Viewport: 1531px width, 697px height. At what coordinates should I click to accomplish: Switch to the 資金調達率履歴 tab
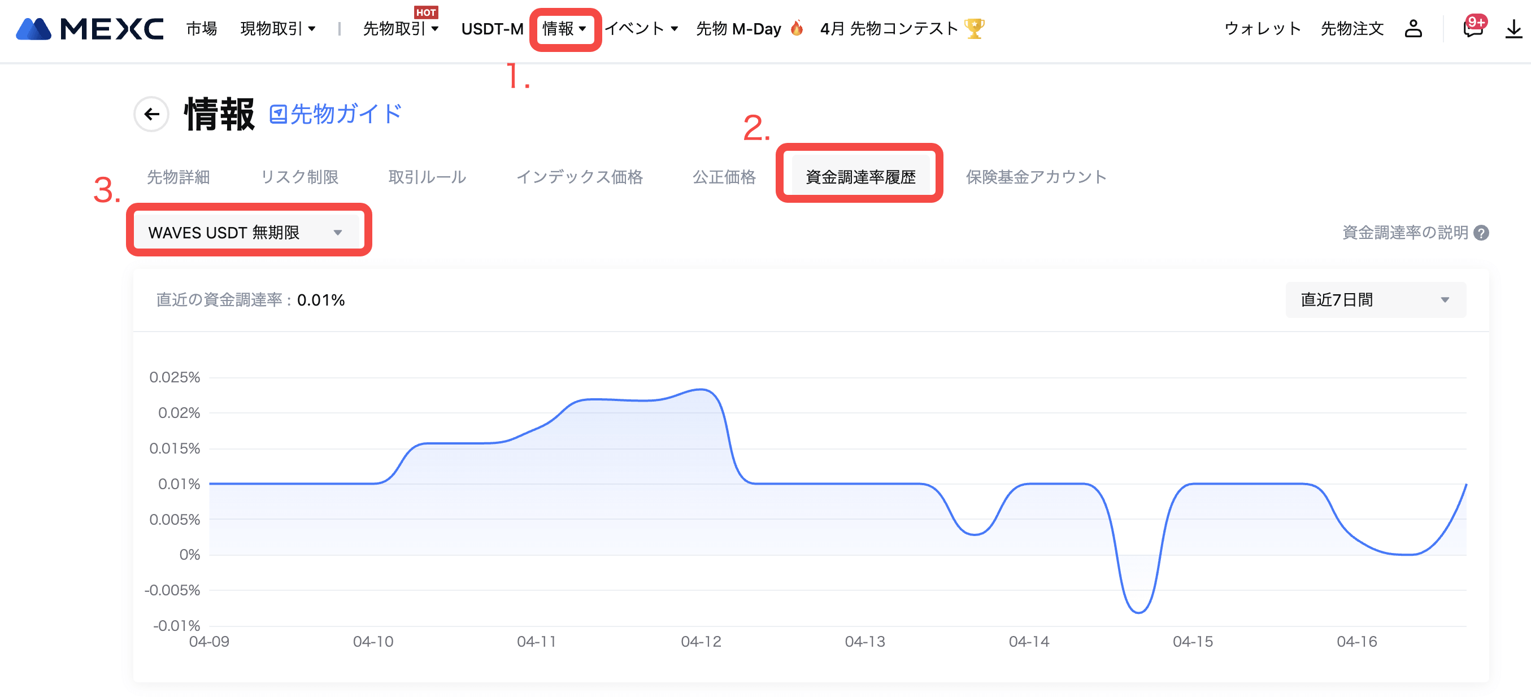click(x=859, y=177)
